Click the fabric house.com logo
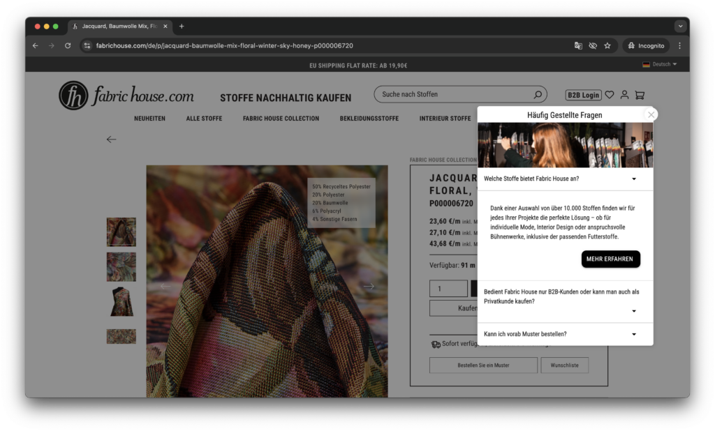 (126, 96)
